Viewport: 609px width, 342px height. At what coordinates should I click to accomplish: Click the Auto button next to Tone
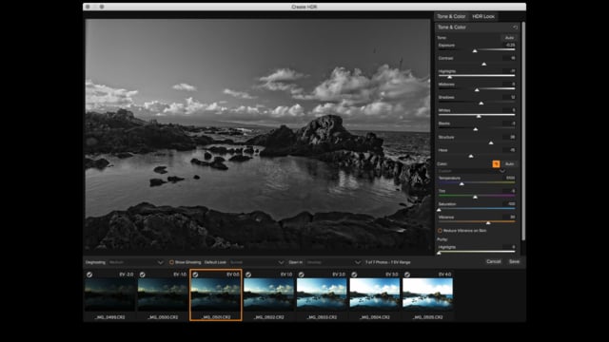click(509, 38)
